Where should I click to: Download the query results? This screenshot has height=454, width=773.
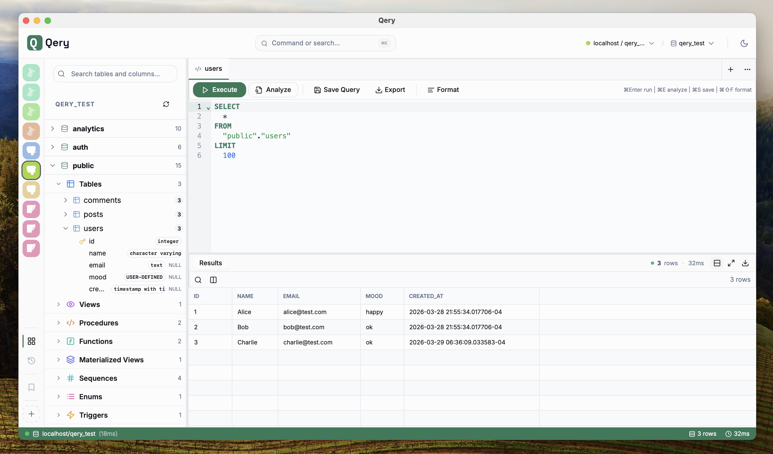[745, 263]
